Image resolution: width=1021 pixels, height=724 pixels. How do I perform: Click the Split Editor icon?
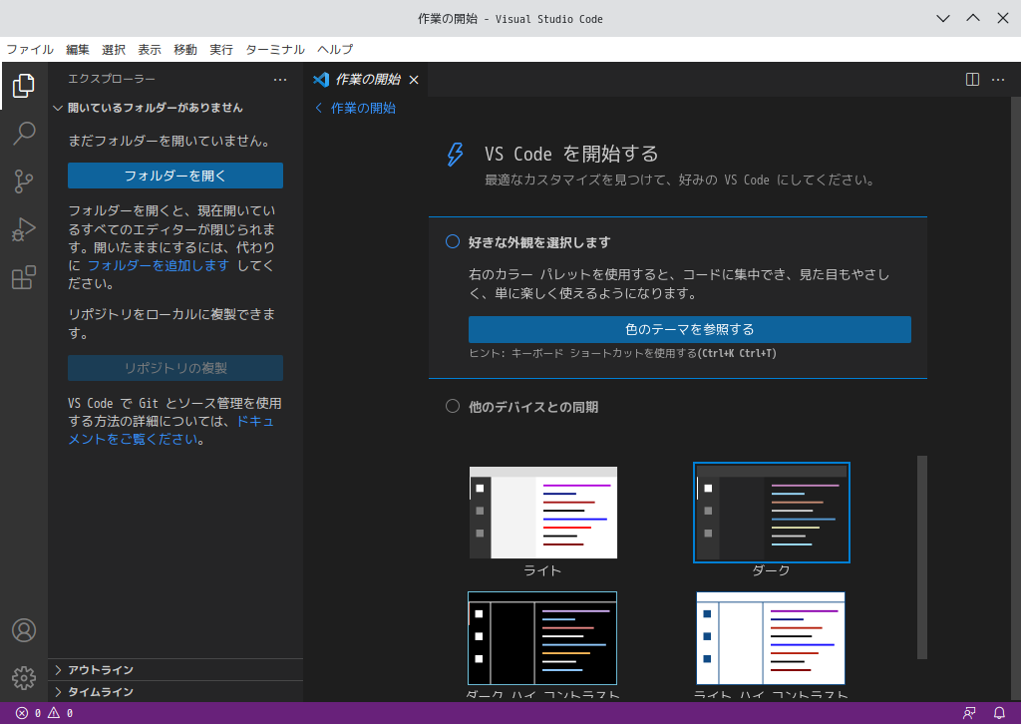(x=971, y=79)
